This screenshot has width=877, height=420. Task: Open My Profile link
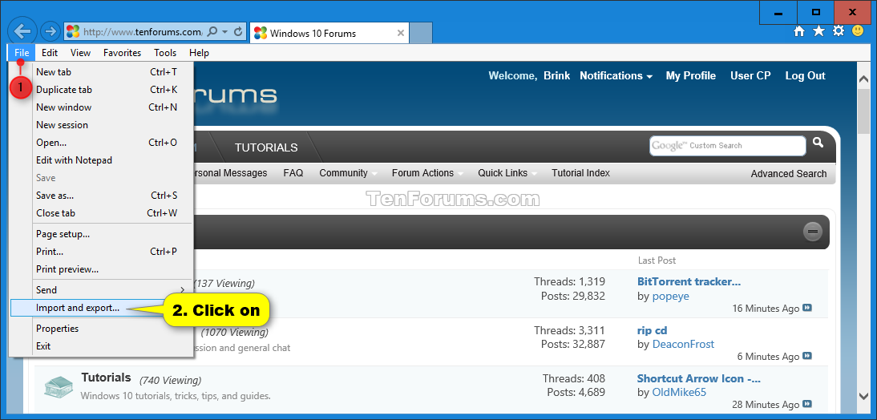click(691, 76)
